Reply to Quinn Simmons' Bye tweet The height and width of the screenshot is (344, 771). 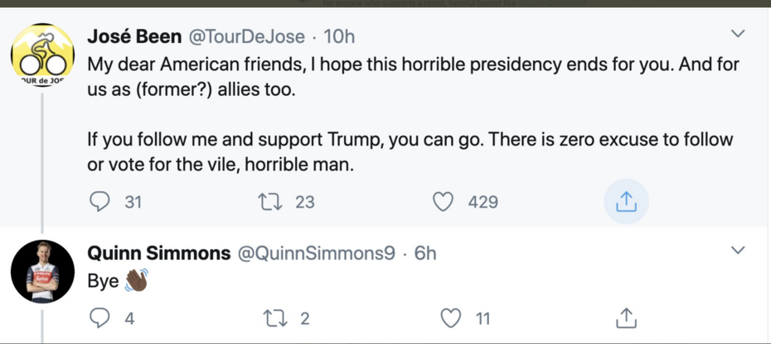[99, 318]
